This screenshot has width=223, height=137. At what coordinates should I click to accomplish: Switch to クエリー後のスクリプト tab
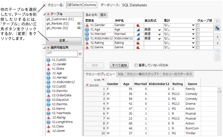143,74
